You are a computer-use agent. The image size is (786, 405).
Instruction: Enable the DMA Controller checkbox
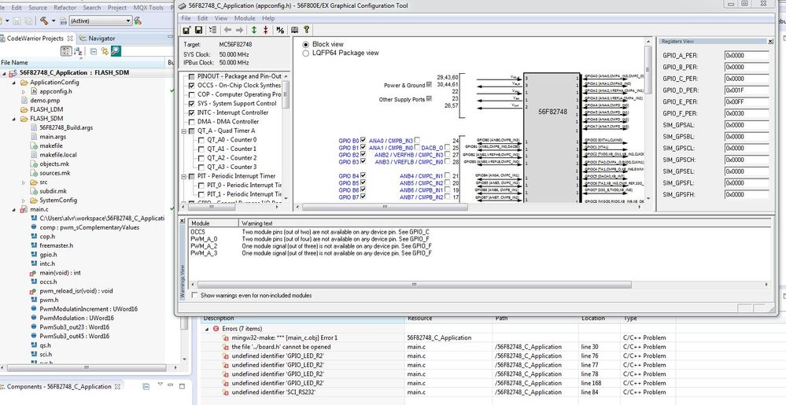[x=191, y=122]
